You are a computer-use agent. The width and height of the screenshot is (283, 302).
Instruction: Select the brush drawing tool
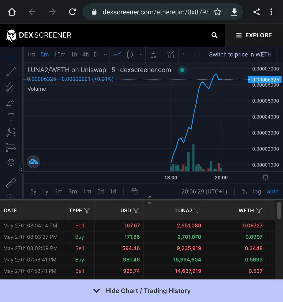[x=11, y=102]
